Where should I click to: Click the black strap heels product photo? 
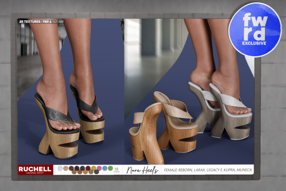click(x=71, y=91)
